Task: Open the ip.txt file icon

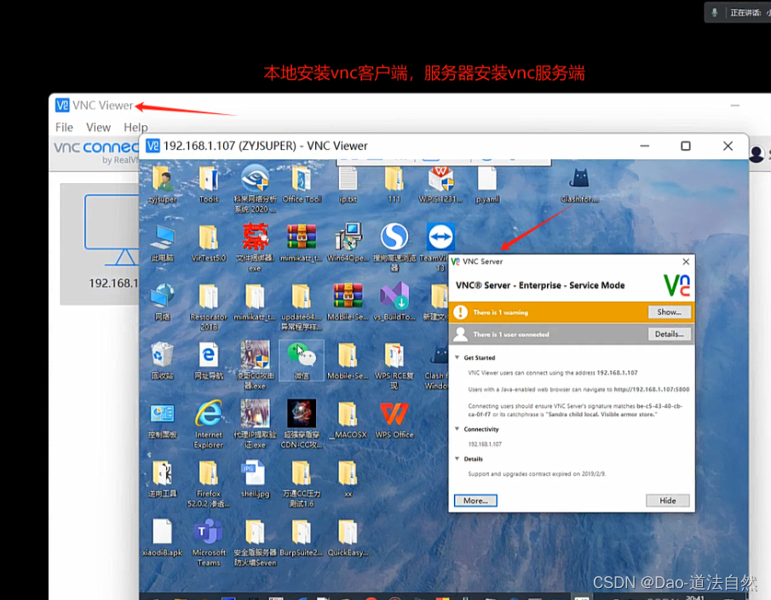Action: pos(348,179)
